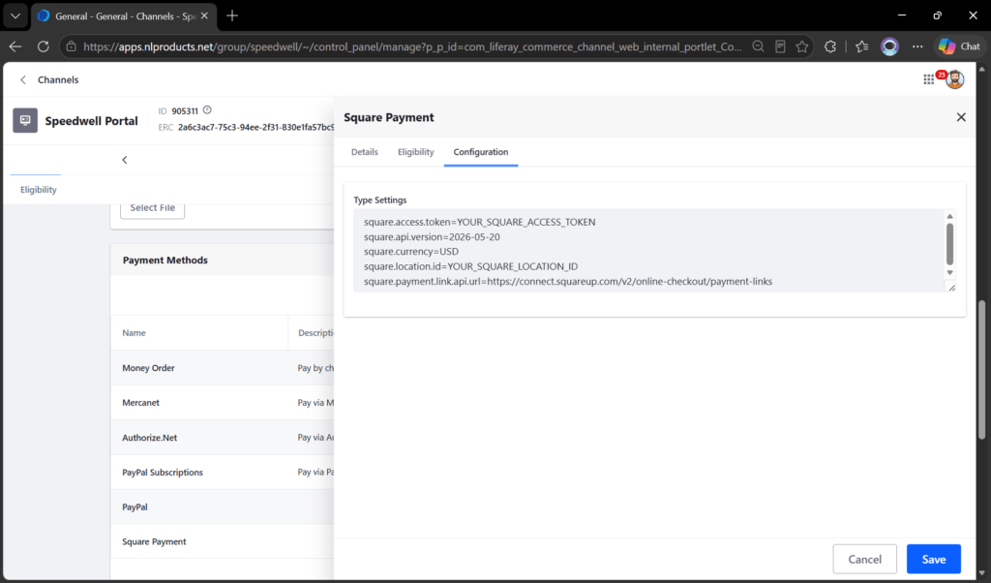Click the square.payment.link.api.url line
This screenshot has height=583, width=991.
(568, 282)
